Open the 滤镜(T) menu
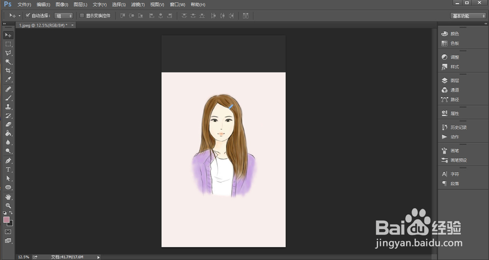The image size is (489, 260). [x=138, y=4]
